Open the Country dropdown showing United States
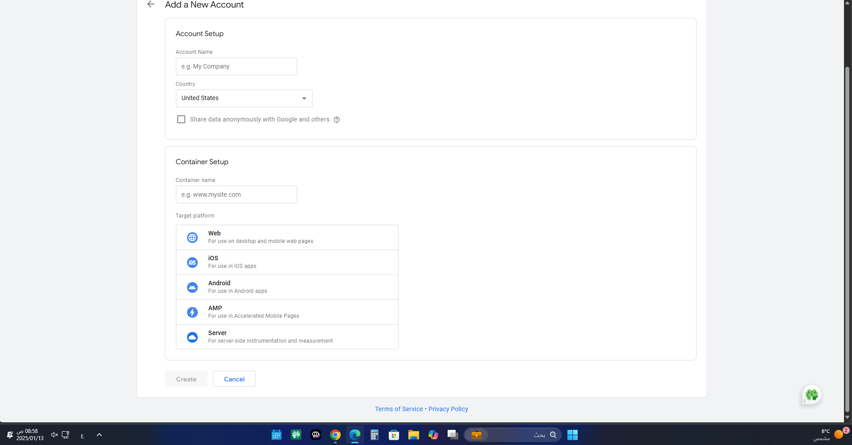Viewport: 852px width, 445px height. pyautogui.click(x=244, y=98)
